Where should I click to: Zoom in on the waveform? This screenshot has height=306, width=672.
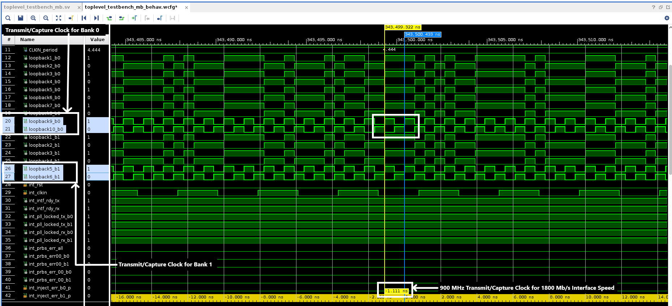[x=33, y=18]
